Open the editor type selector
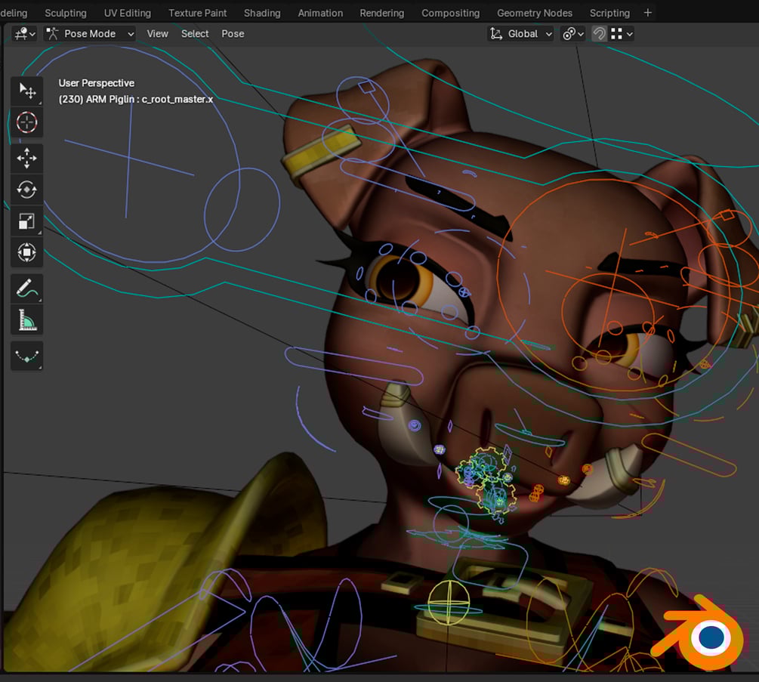759x682 pixels. (25, 34)
